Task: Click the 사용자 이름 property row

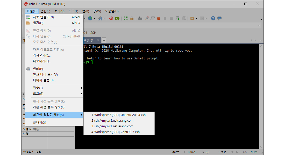Action: click(x=48, y=129)
